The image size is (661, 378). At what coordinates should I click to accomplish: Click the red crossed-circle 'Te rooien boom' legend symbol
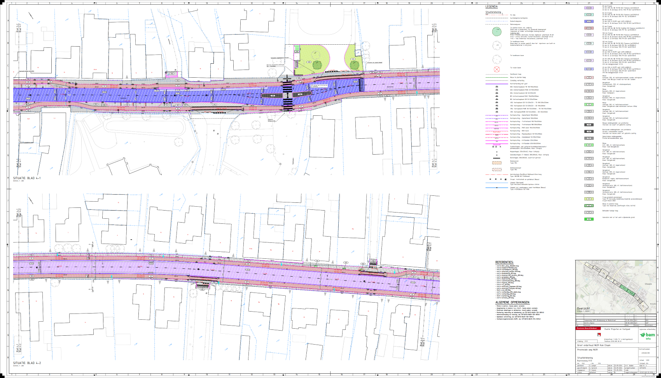coord(497,70)
